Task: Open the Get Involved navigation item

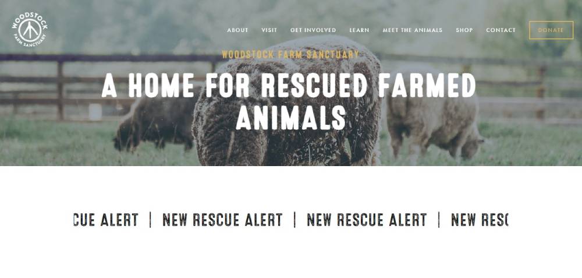Action: point(313,30)
